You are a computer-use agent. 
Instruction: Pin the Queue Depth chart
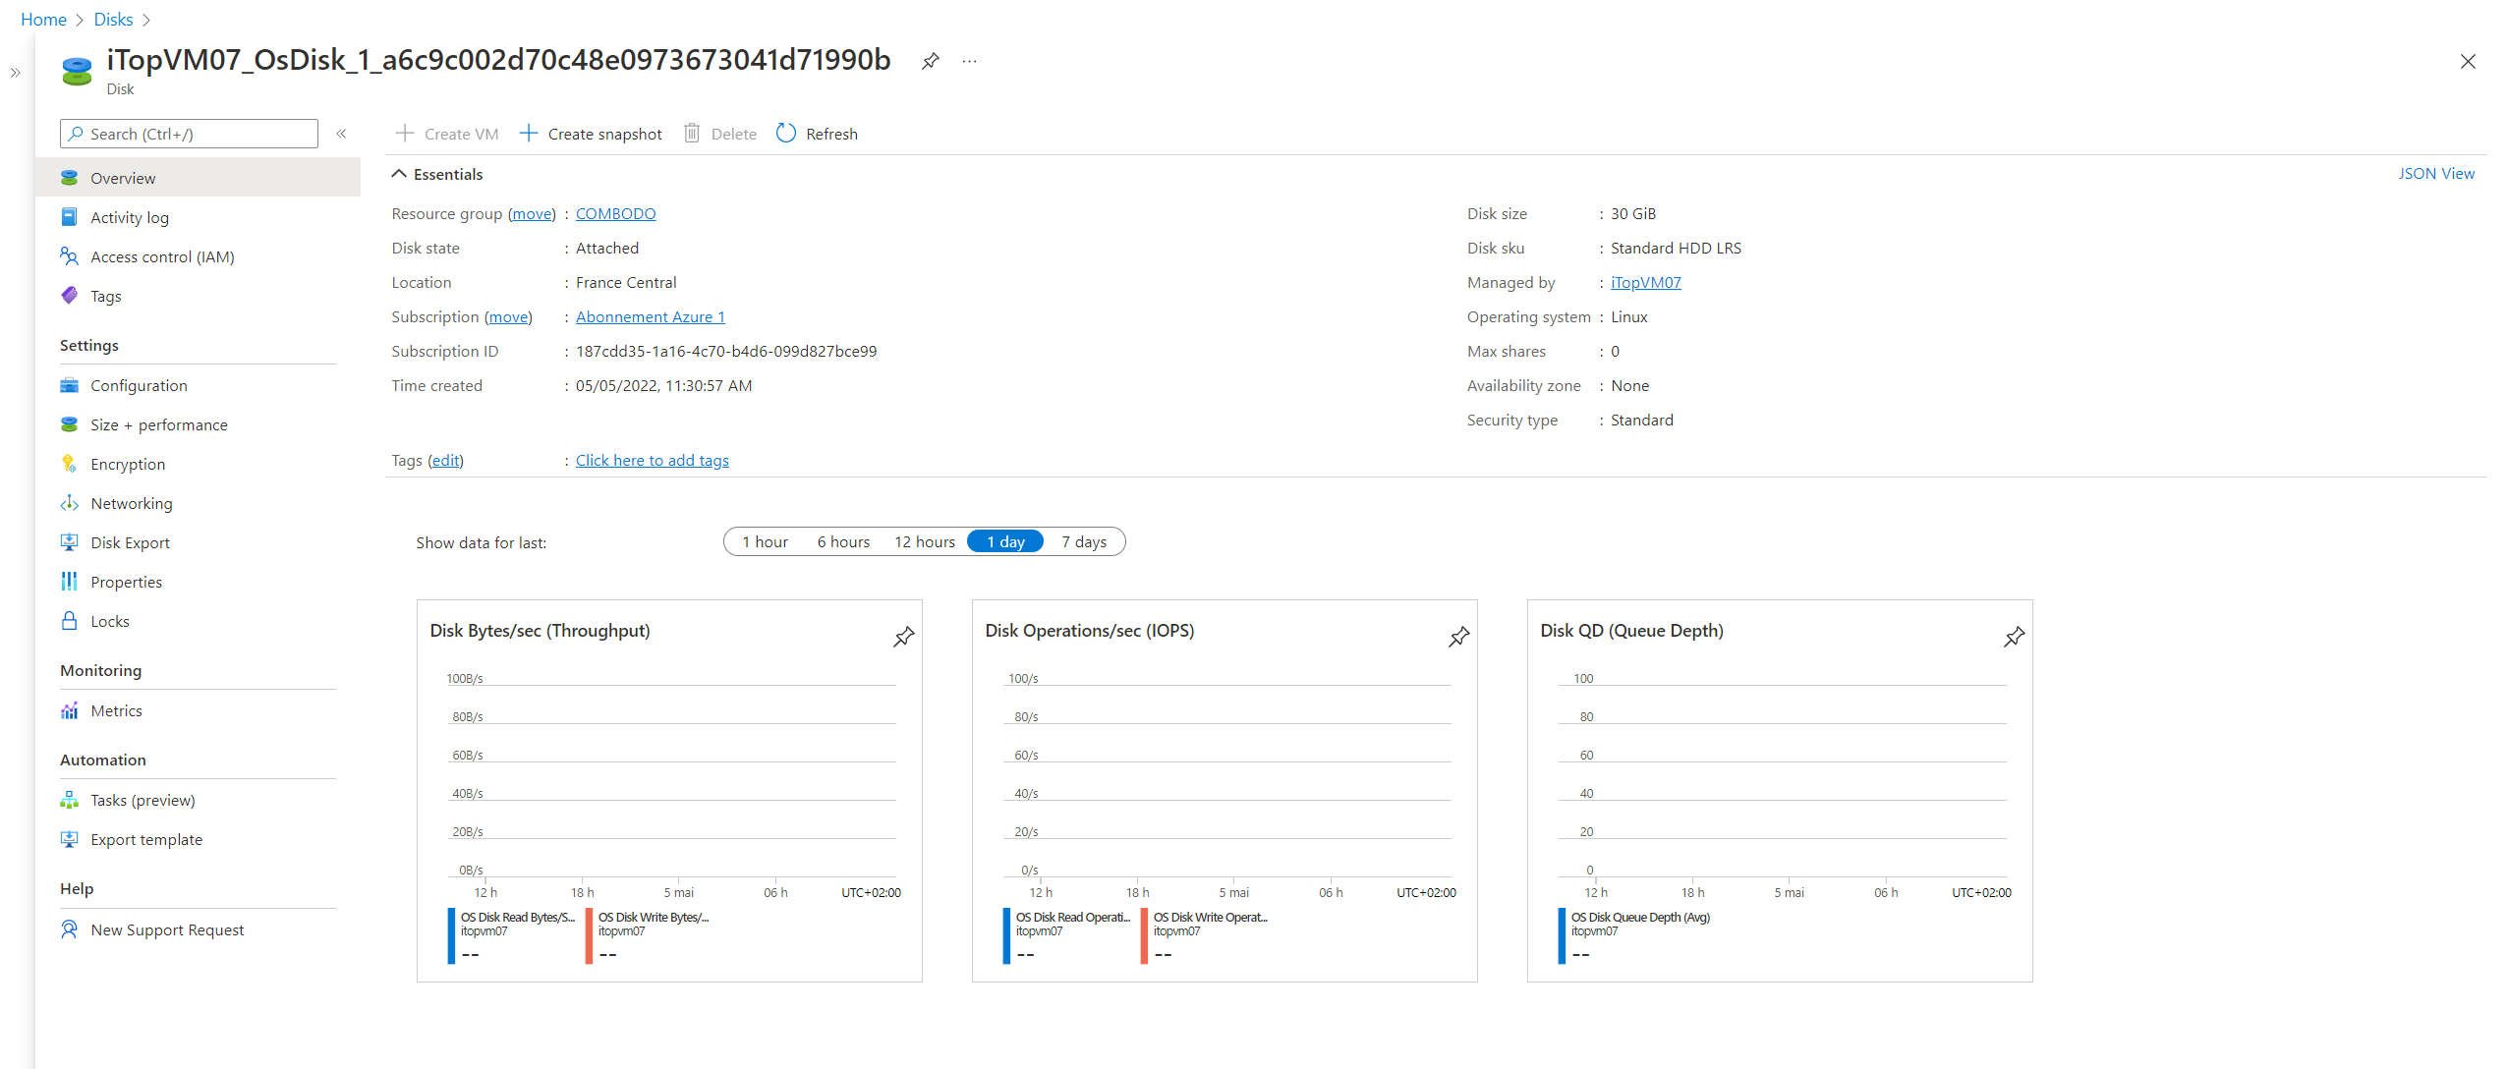click(x=2014, y=637)
